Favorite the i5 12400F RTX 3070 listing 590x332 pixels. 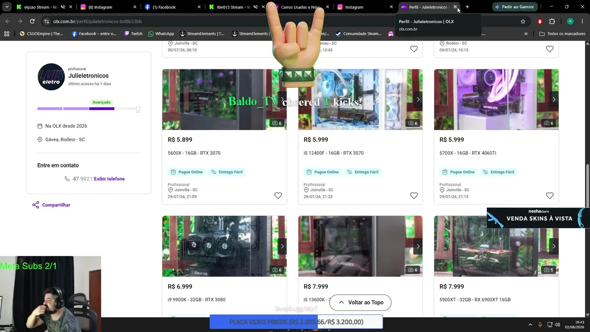414,196
